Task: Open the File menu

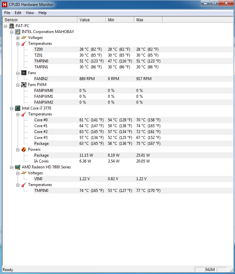Action: coord(7,13)
